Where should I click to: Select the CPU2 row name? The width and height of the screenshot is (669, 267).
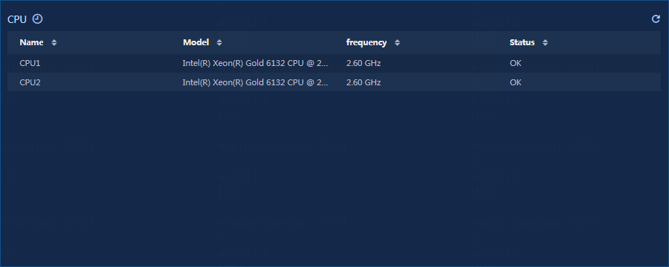30,82
